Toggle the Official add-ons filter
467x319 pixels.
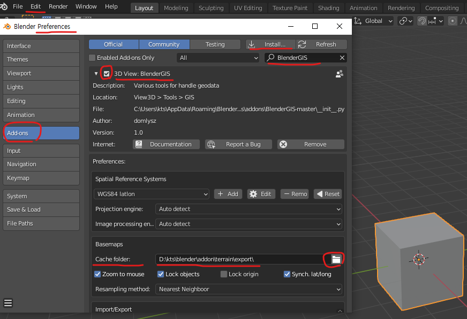[x=114, y=44]
